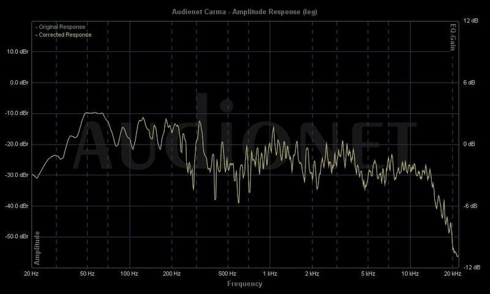Click the 20 kHz frequency tick label
Image resolution: width=490 pixels, height=294 pixels.
[x=452, y=273]
